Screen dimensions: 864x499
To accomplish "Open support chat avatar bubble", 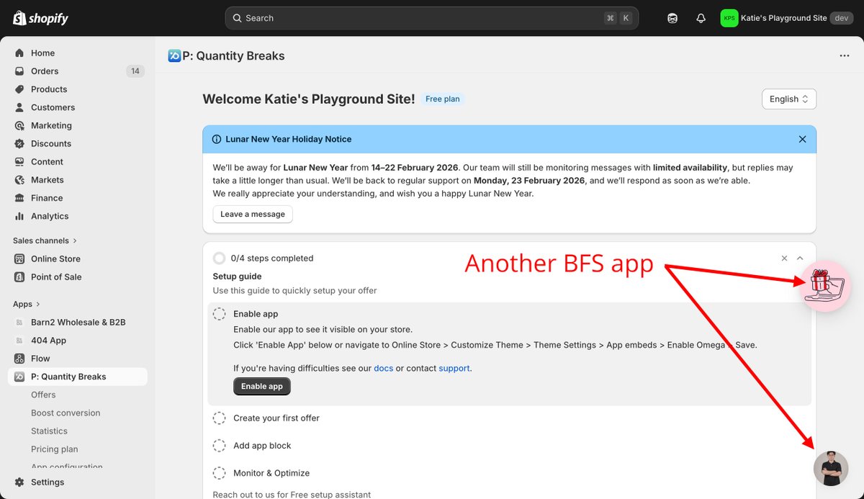I will 831,468.
